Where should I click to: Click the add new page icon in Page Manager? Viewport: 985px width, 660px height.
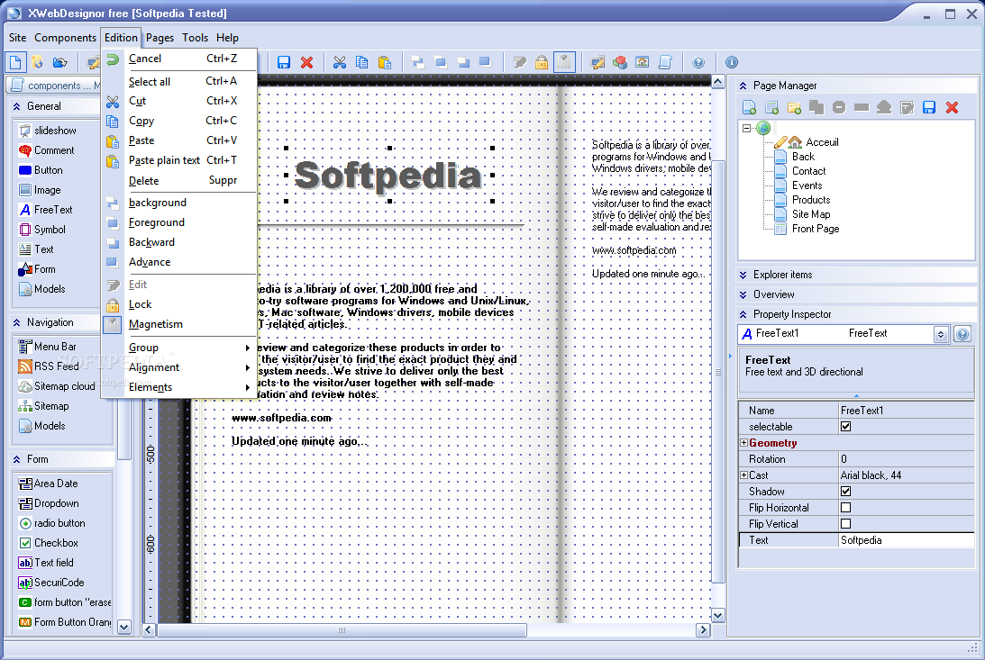click(x=749, y=107)
